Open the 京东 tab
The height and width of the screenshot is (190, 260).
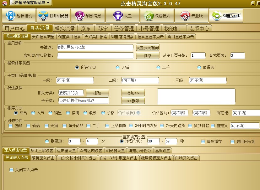pos(86,28)
